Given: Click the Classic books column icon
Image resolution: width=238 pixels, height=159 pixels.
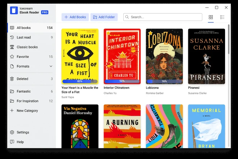Looking at the screenshot, I should coord(12,47).
